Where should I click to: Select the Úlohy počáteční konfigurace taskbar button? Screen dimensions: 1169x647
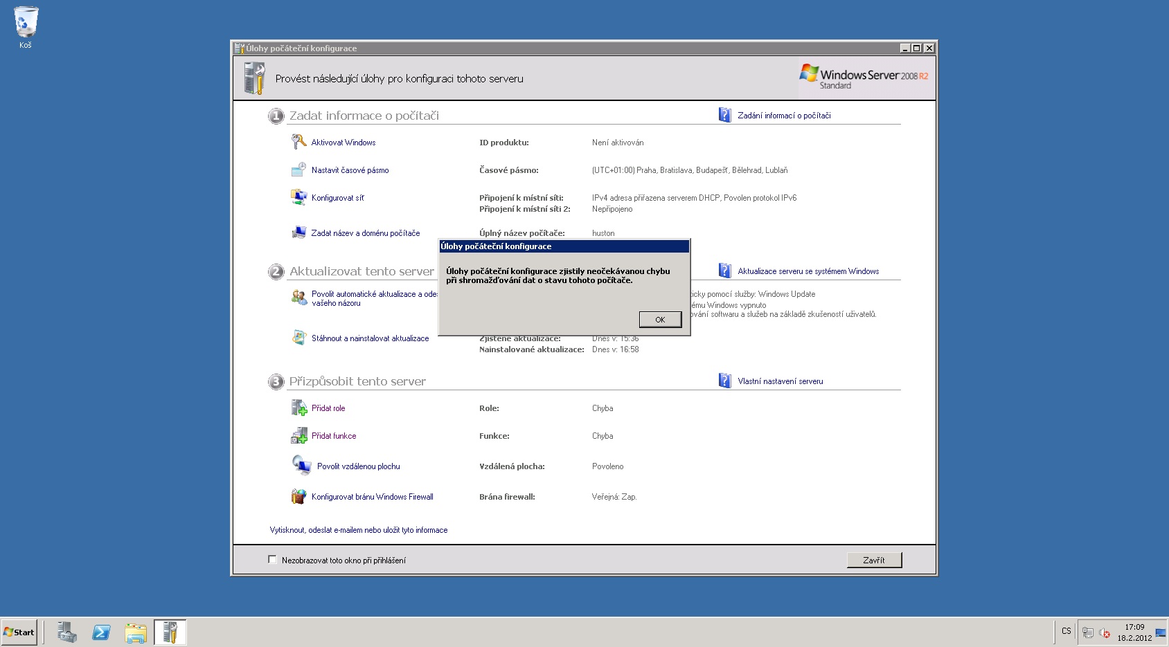click(x=170, y=632)
